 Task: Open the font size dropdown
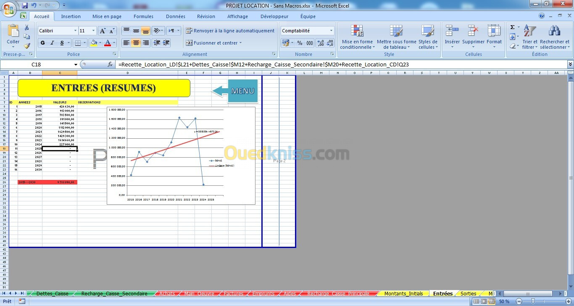tap(93, 31)
